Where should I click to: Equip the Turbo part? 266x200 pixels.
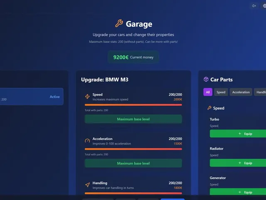tap(238, 134)
